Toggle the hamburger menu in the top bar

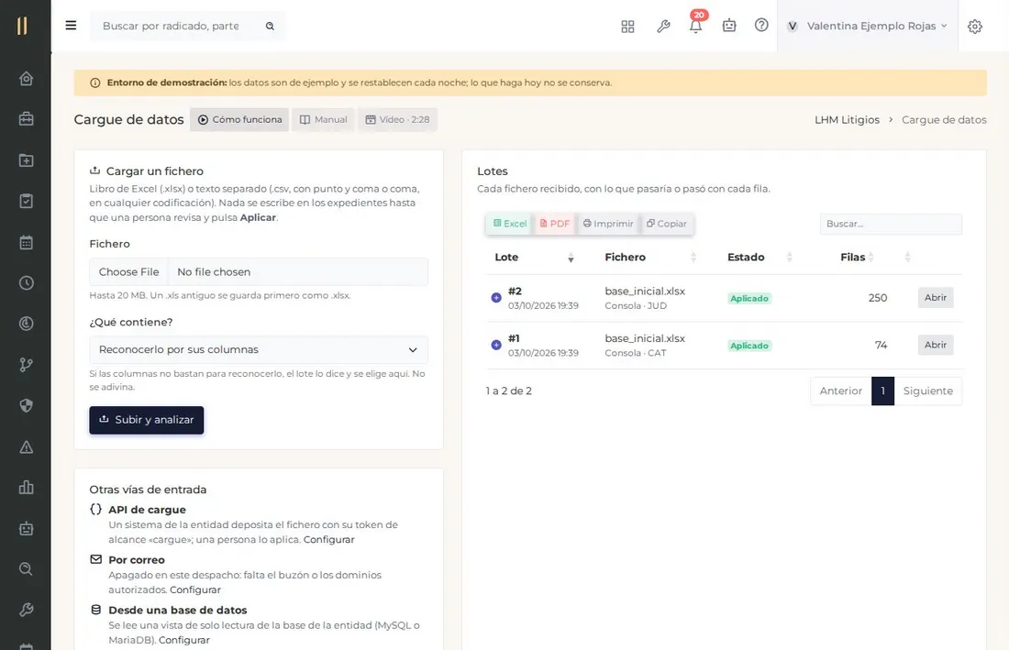click(71, 26)
